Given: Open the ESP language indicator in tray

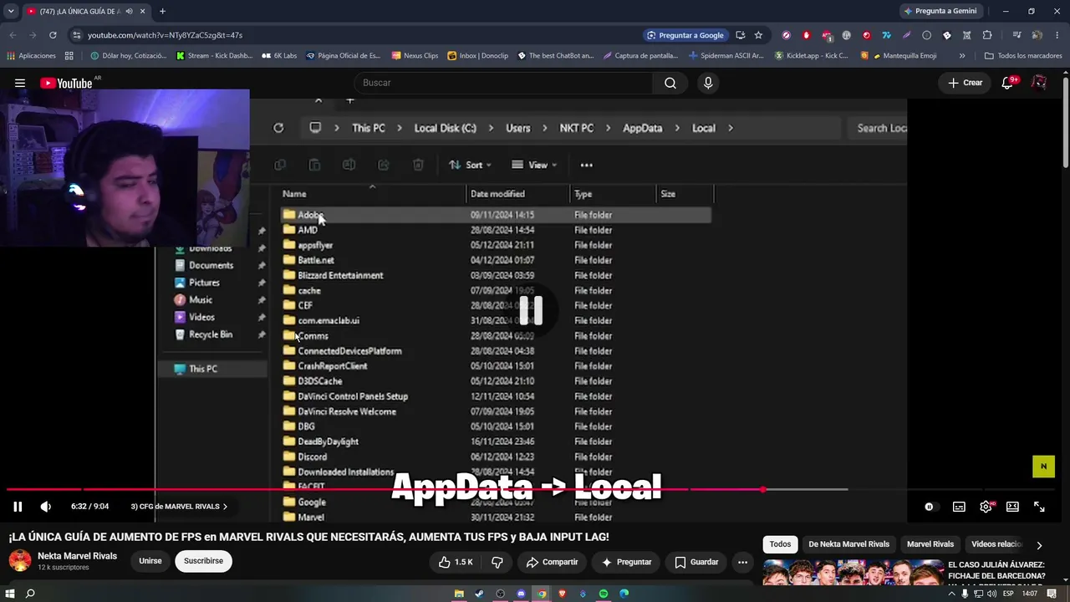Looking at the screenshot, I should coord(1008,594).
